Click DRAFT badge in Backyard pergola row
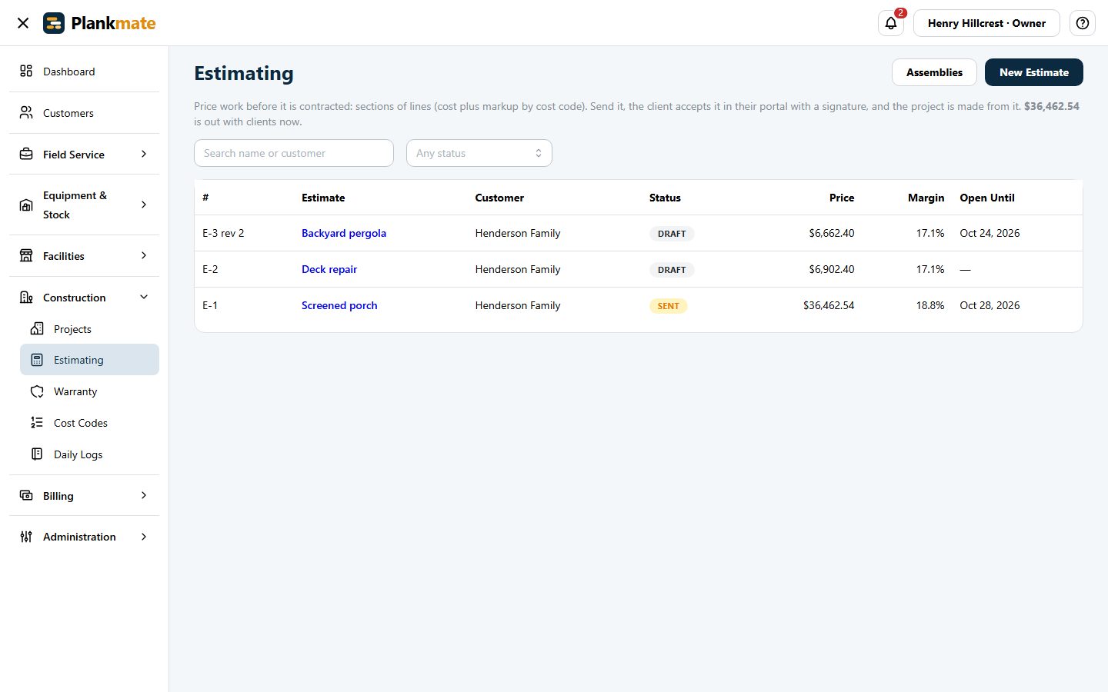The image size is (1108, 692). pos(672,233)
